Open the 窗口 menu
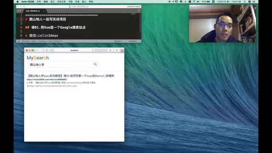This screenshot has width=272, height=153. (x=84, y=2)
